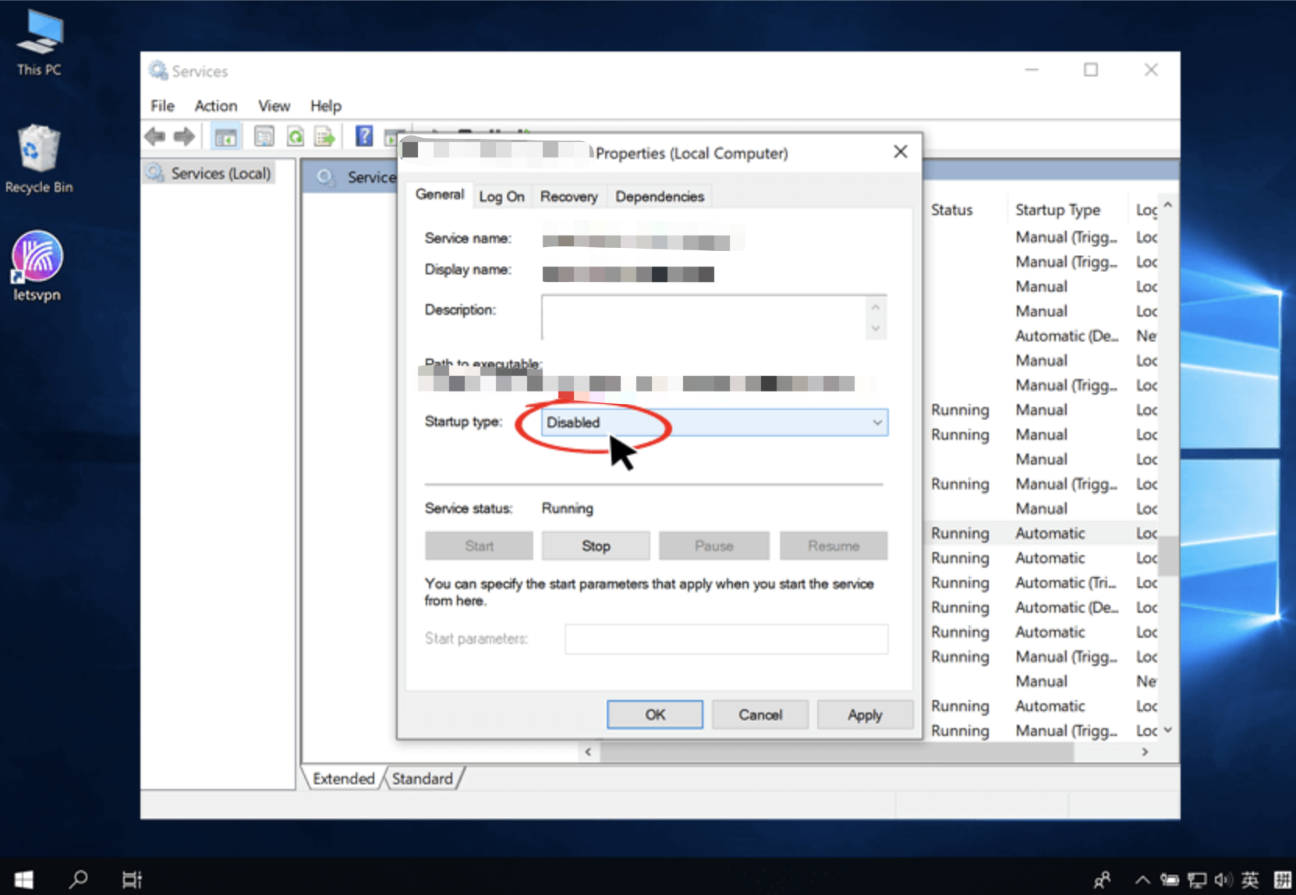Click the Apply button
Viewport: 1296px width, 895px height.
point(865,715)
